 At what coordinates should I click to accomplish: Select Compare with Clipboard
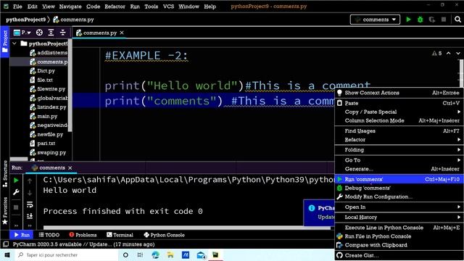[399, 245]
